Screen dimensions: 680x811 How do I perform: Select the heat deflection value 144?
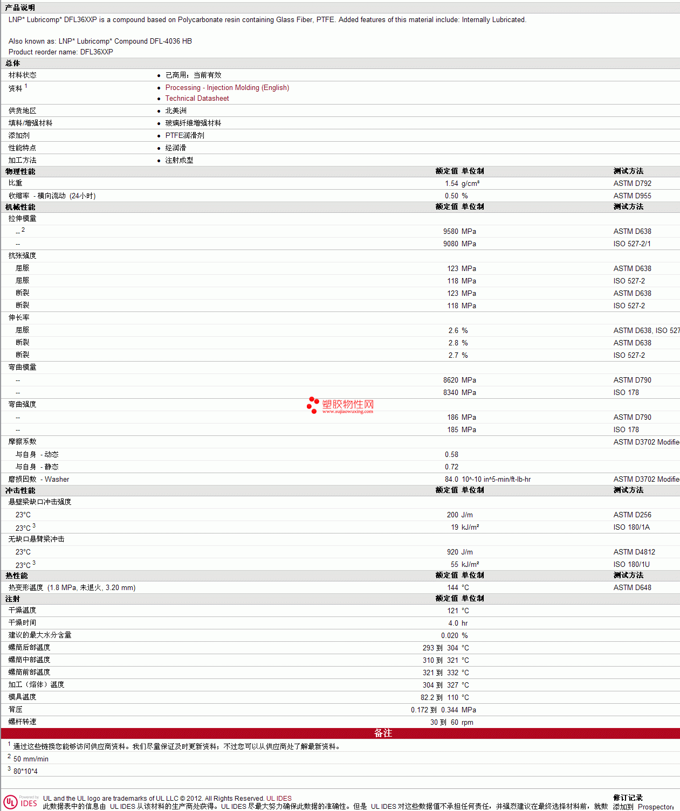pyautogui.click(x=452, y=587)
